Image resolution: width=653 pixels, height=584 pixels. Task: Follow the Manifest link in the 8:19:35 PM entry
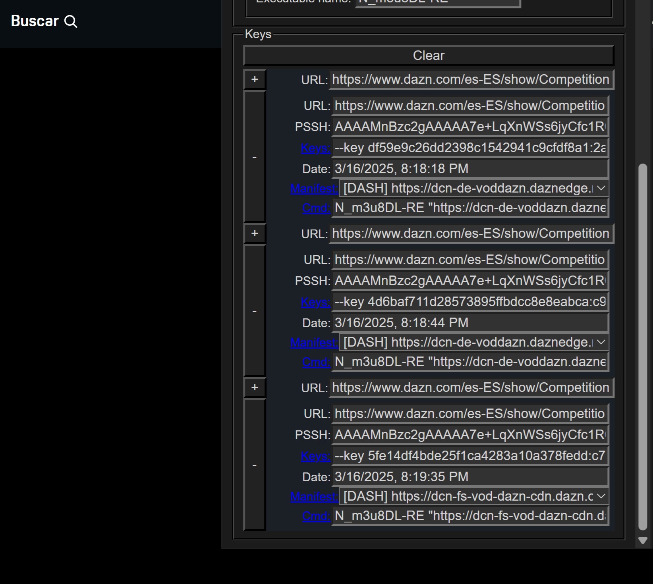tap(314, 497)
